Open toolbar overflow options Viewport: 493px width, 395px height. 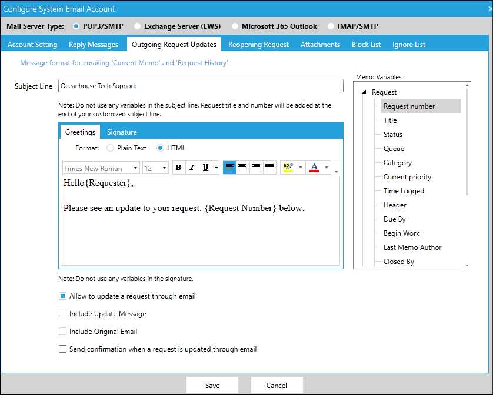[x=336, y=170]
